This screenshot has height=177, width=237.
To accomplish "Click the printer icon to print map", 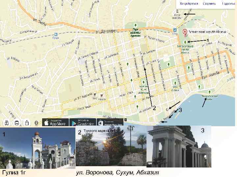I will coord(17,123).
